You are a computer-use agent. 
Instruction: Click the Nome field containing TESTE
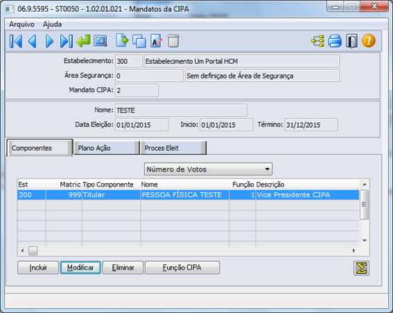tap(181, 110)
